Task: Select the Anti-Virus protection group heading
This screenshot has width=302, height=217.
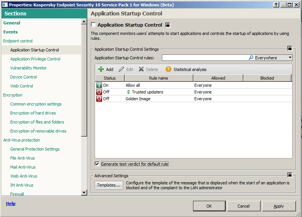Action: click(x=21, y=140)
